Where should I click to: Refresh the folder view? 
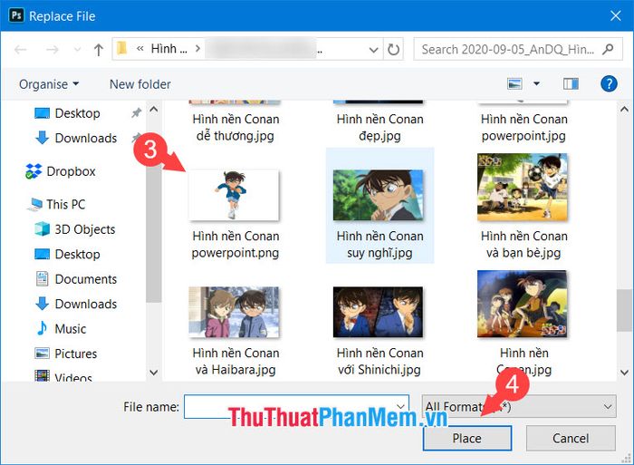pyautogui.click(x=393, y=50)
